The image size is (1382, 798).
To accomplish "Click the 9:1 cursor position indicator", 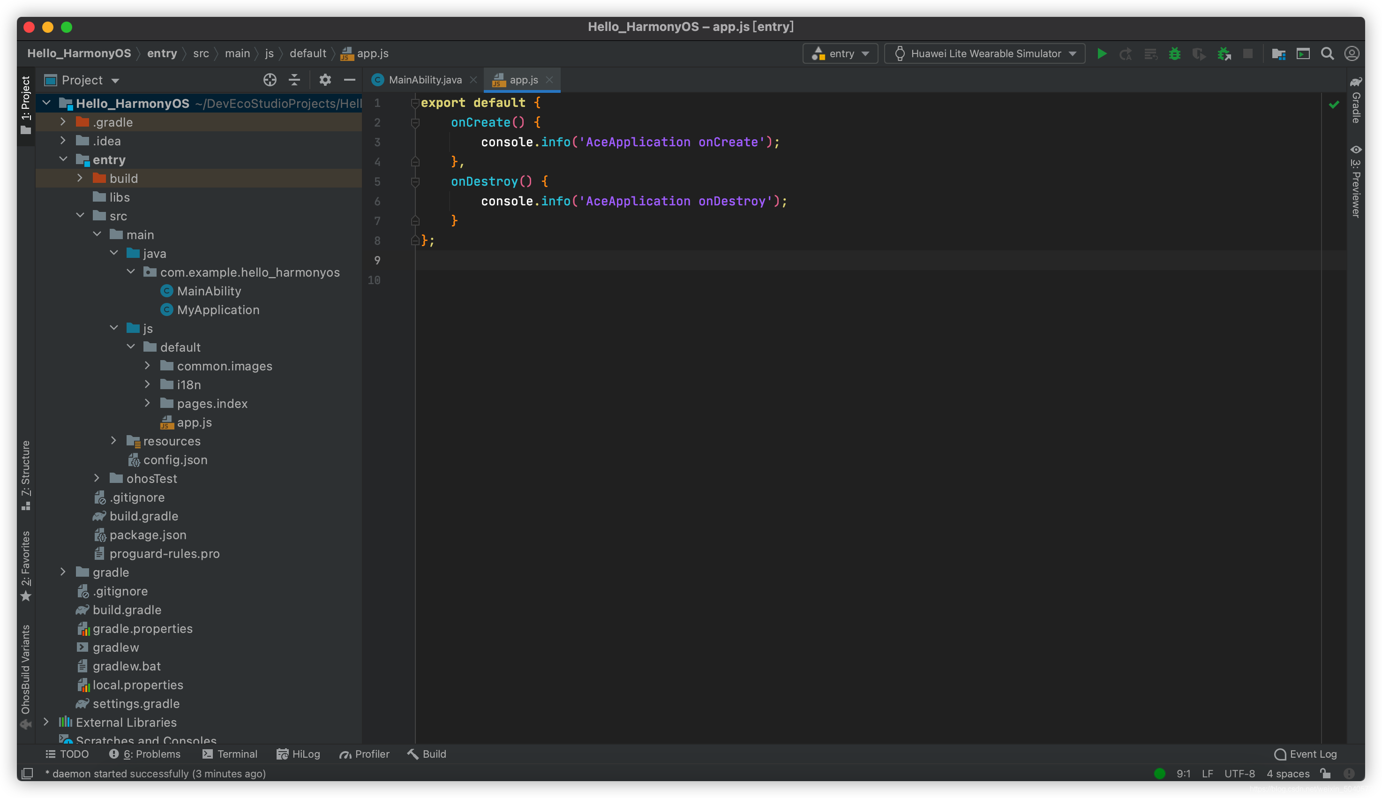I will (x=1183, y=773).
